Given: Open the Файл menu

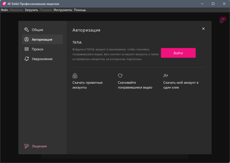Looking at the screenshot, I should pos(4,10).
